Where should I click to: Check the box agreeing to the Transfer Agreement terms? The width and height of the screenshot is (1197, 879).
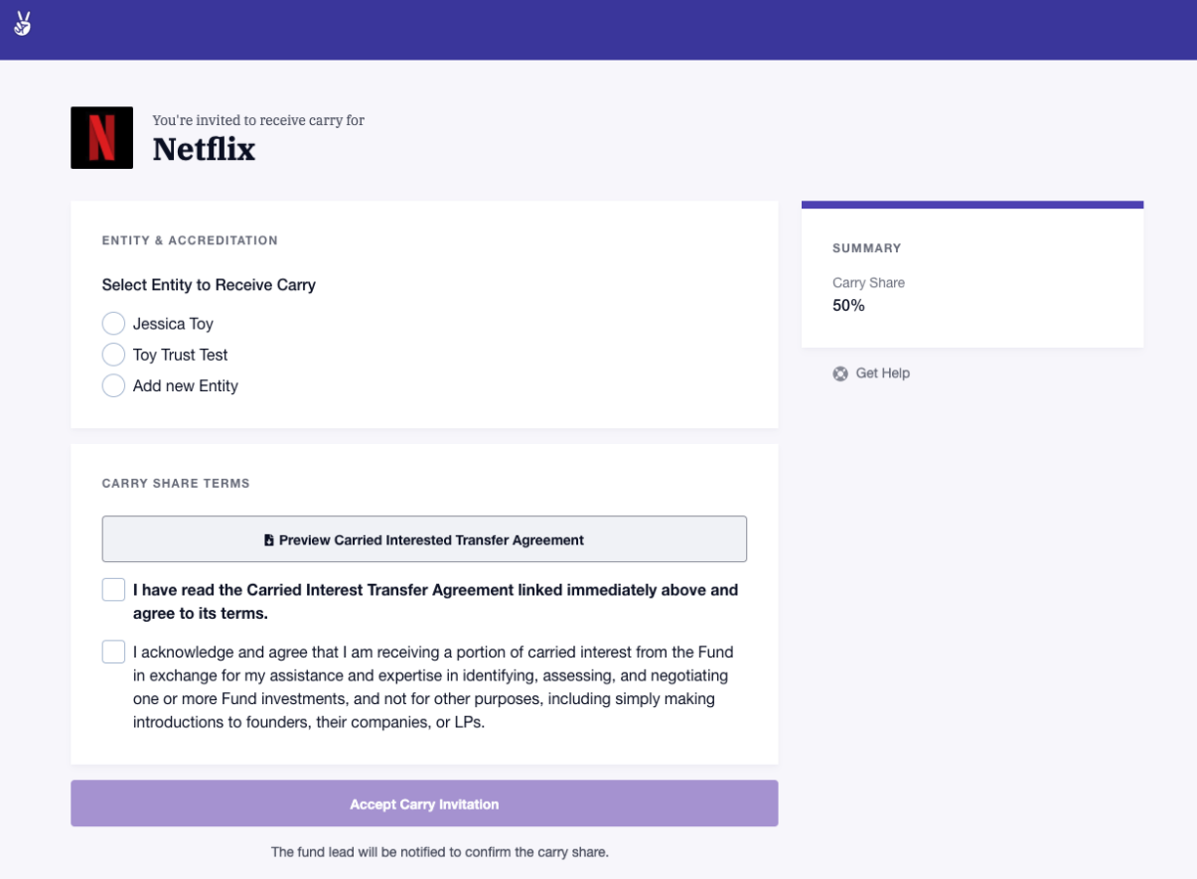click(x=113, y=590)
